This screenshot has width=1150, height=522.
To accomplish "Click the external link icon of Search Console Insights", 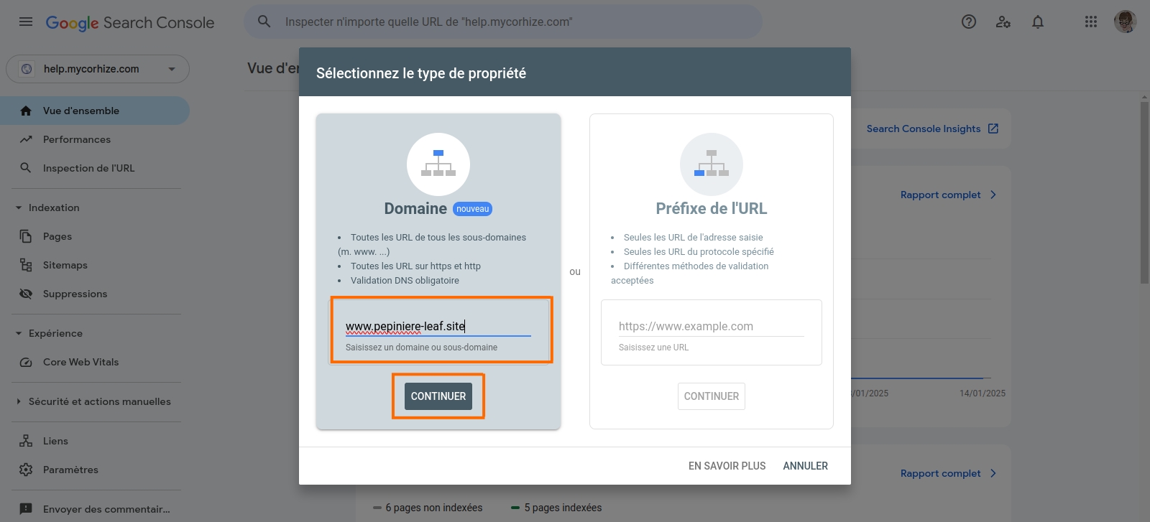I will point(993,129).
